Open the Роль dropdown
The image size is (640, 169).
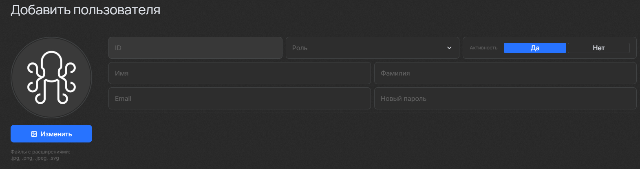[x=367, y=48]
